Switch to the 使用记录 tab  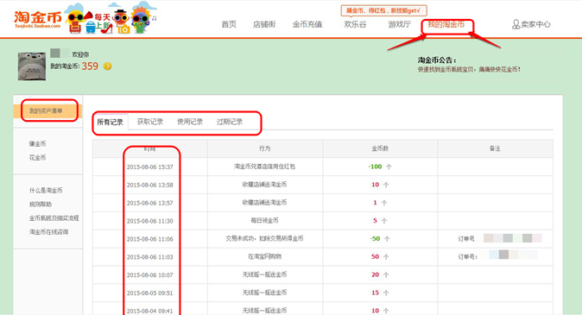point(190,122)
